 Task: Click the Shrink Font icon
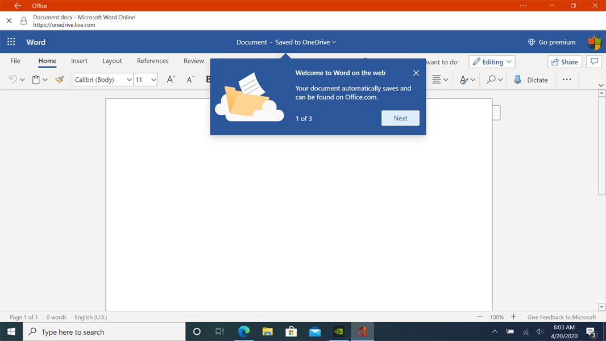190,80
